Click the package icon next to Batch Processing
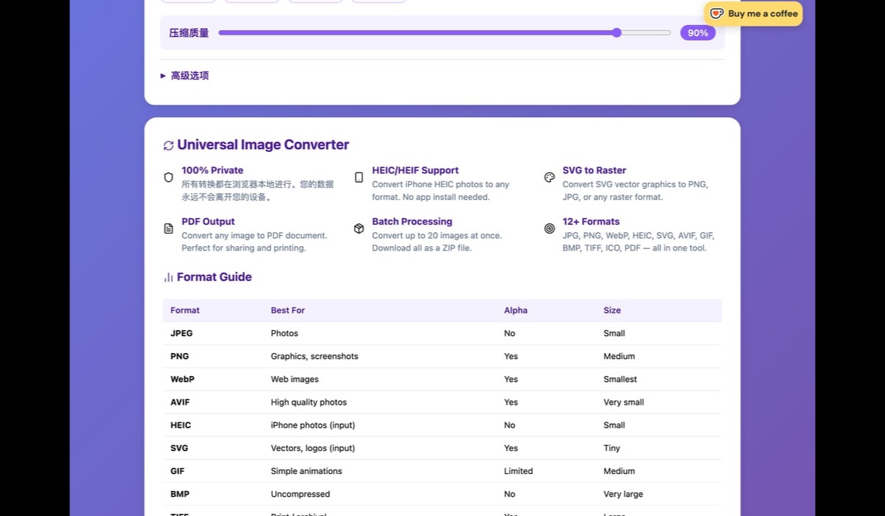Screen dimensions: 885x516 click(x=358, y=229)
